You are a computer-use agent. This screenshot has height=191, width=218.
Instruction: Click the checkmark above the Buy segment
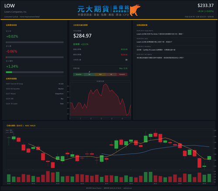pyautogui.click(x=89, y=72)
